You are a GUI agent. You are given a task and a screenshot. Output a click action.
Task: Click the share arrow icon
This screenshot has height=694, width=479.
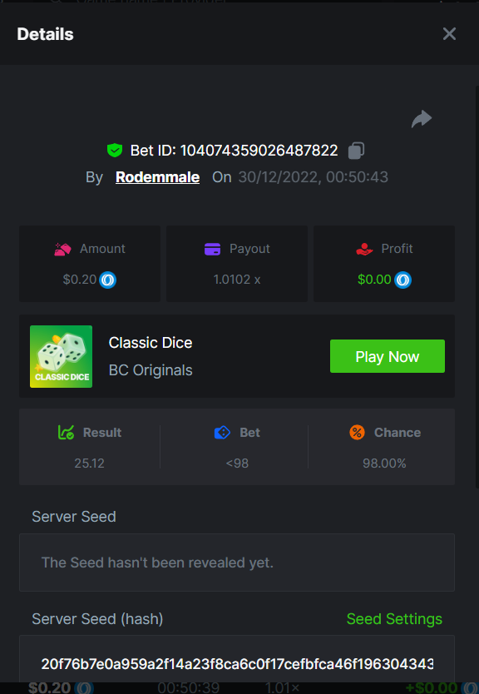[x=422, y=119]
